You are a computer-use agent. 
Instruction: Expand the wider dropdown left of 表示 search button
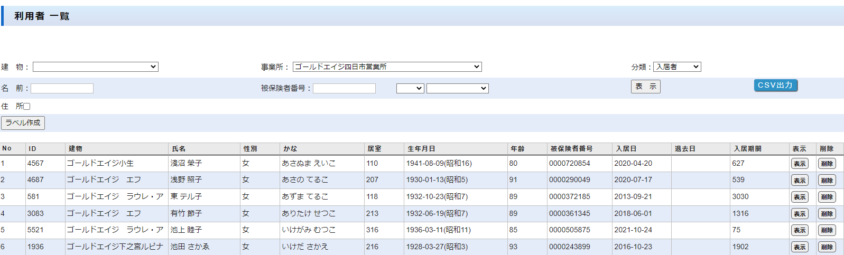tap(457, 89)
